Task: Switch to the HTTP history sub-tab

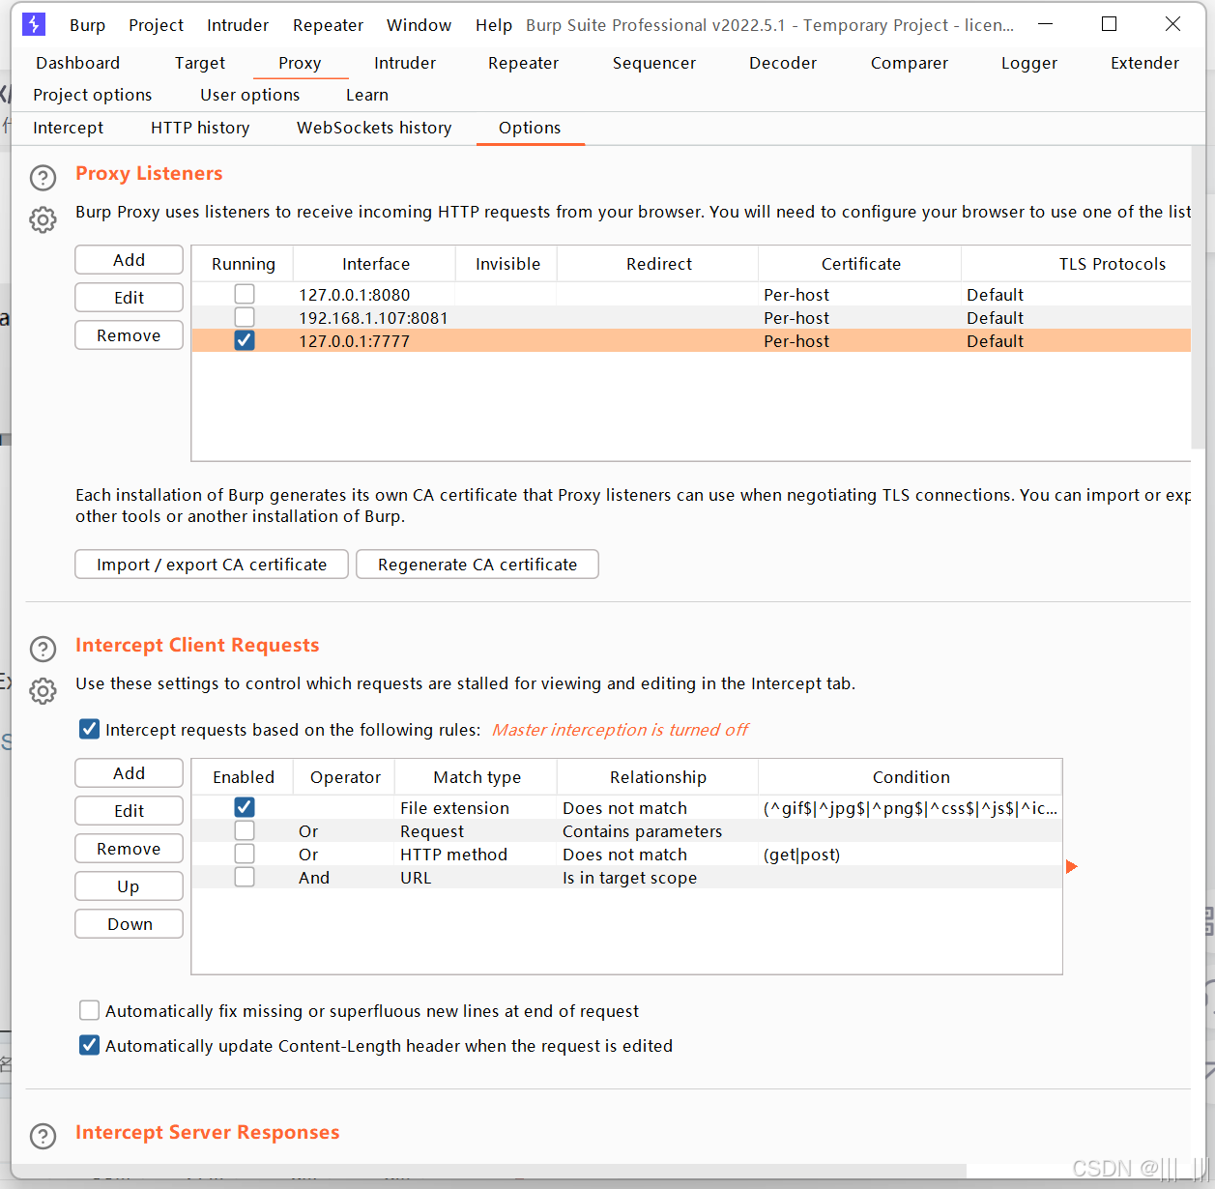Action: [x=200, y=128]
